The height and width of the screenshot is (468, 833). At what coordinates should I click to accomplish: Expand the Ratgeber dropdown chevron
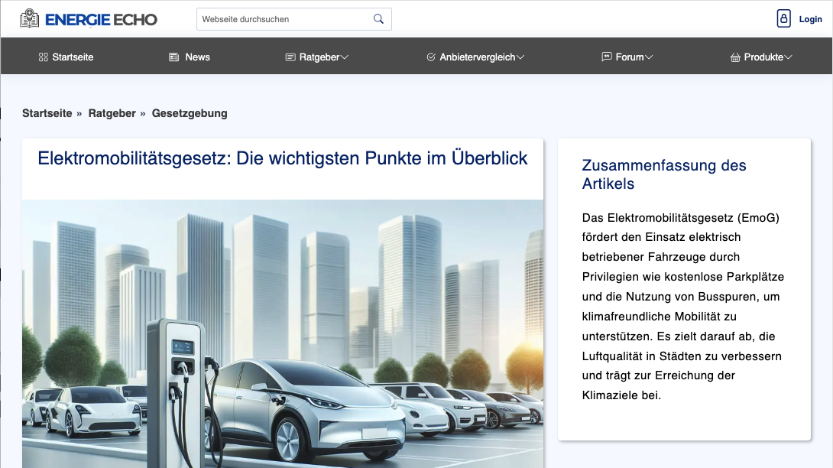point(345,57)
